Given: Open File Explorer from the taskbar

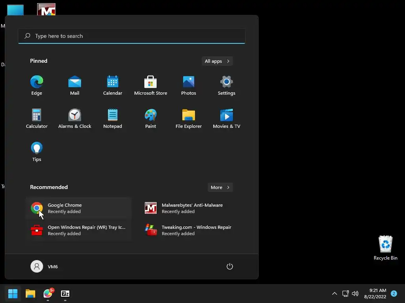Looking at the screenshot, I should tap(30, 294).
